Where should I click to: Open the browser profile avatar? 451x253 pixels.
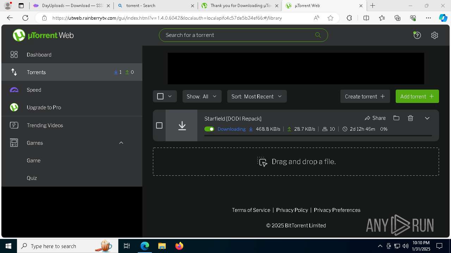(8, 6)
